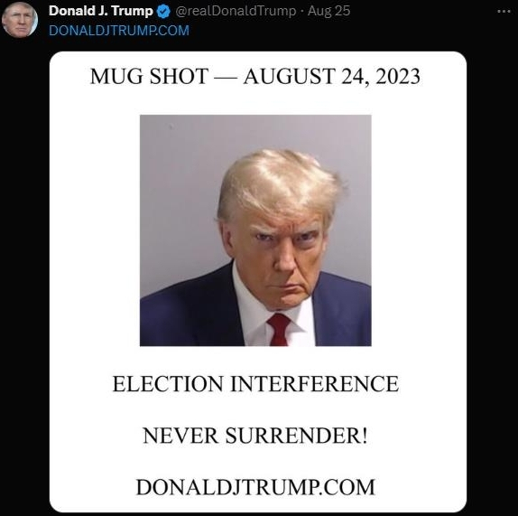Click the Aug 25 timestamp
The image size is (518, 516).
[328, 11]
